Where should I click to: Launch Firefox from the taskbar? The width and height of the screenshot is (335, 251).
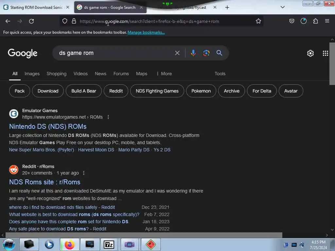[x=70, y=244]
